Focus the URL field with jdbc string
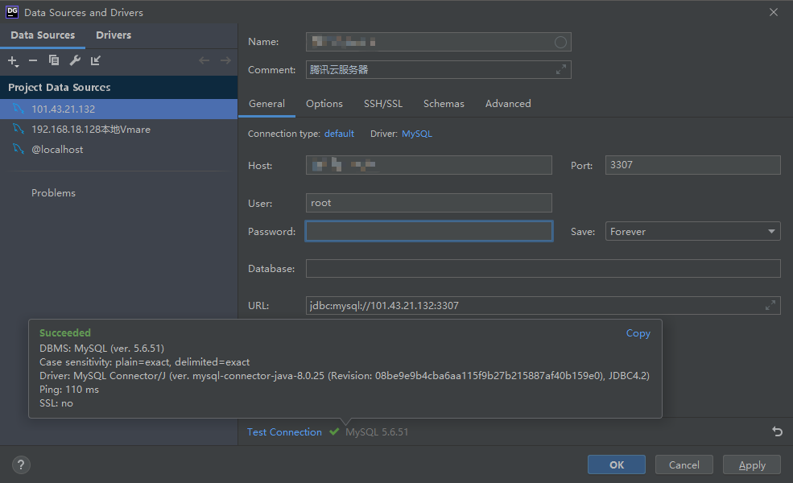793x483 pixels. pyautogui.click(x=543, y=305)
